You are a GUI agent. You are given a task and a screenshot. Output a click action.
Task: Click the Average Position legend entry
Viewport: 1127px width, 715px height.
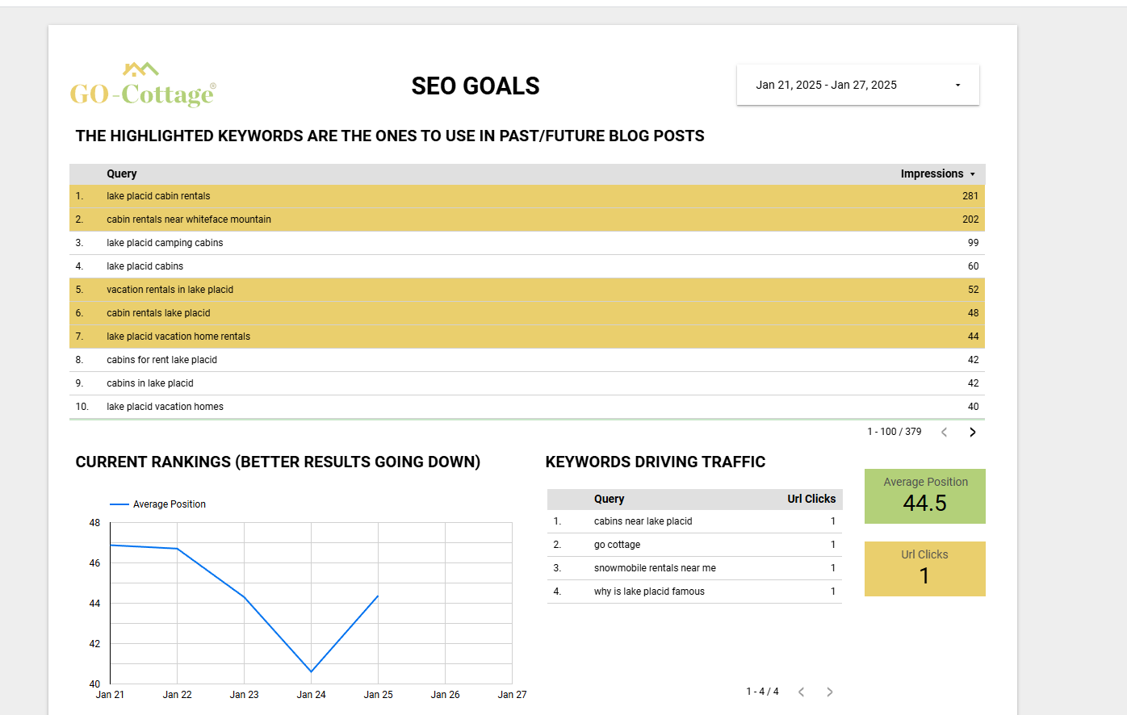[x=158, y=504]
